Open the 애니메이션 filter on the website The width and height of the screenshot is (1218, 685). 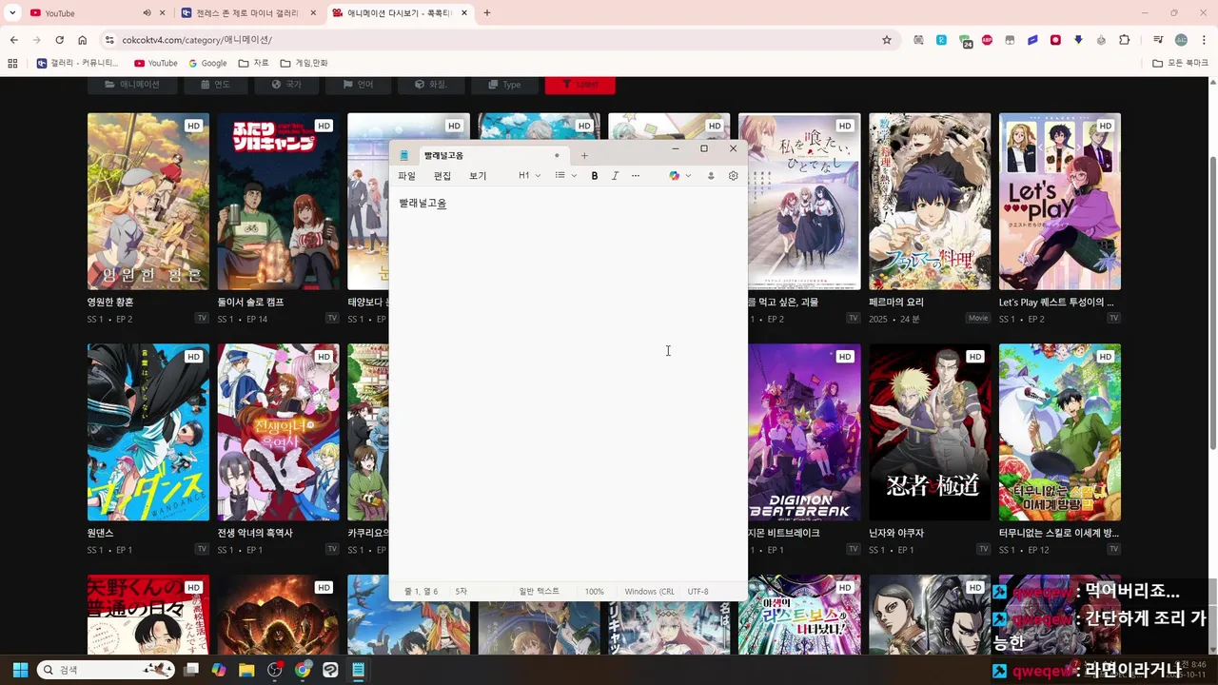point(131,85)
